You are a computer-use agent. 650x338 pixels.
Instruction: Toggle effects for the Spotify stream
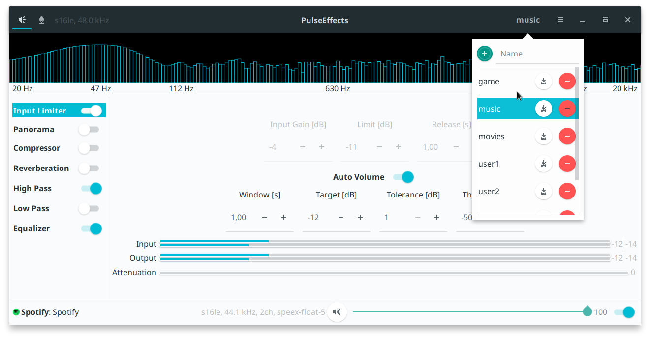[x=624, y=312]
